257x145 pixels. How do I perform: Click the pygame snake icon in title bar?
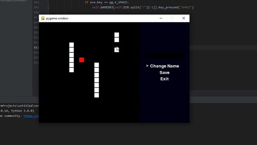click(43, 18)
